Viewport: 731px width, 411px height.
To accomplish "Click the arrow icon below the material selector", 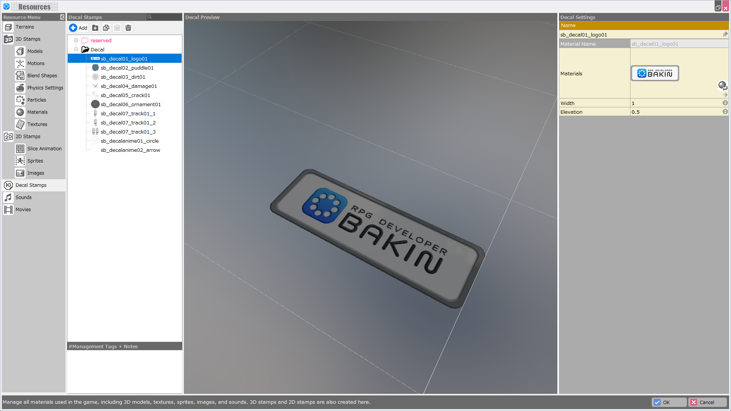I will 725,95.
